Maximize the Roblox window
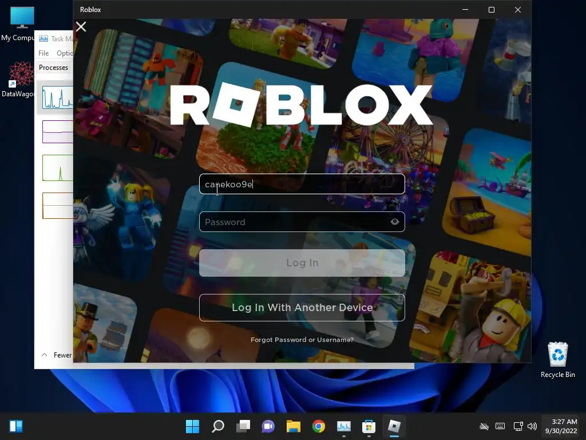586x440 pixels. point(492,10)
